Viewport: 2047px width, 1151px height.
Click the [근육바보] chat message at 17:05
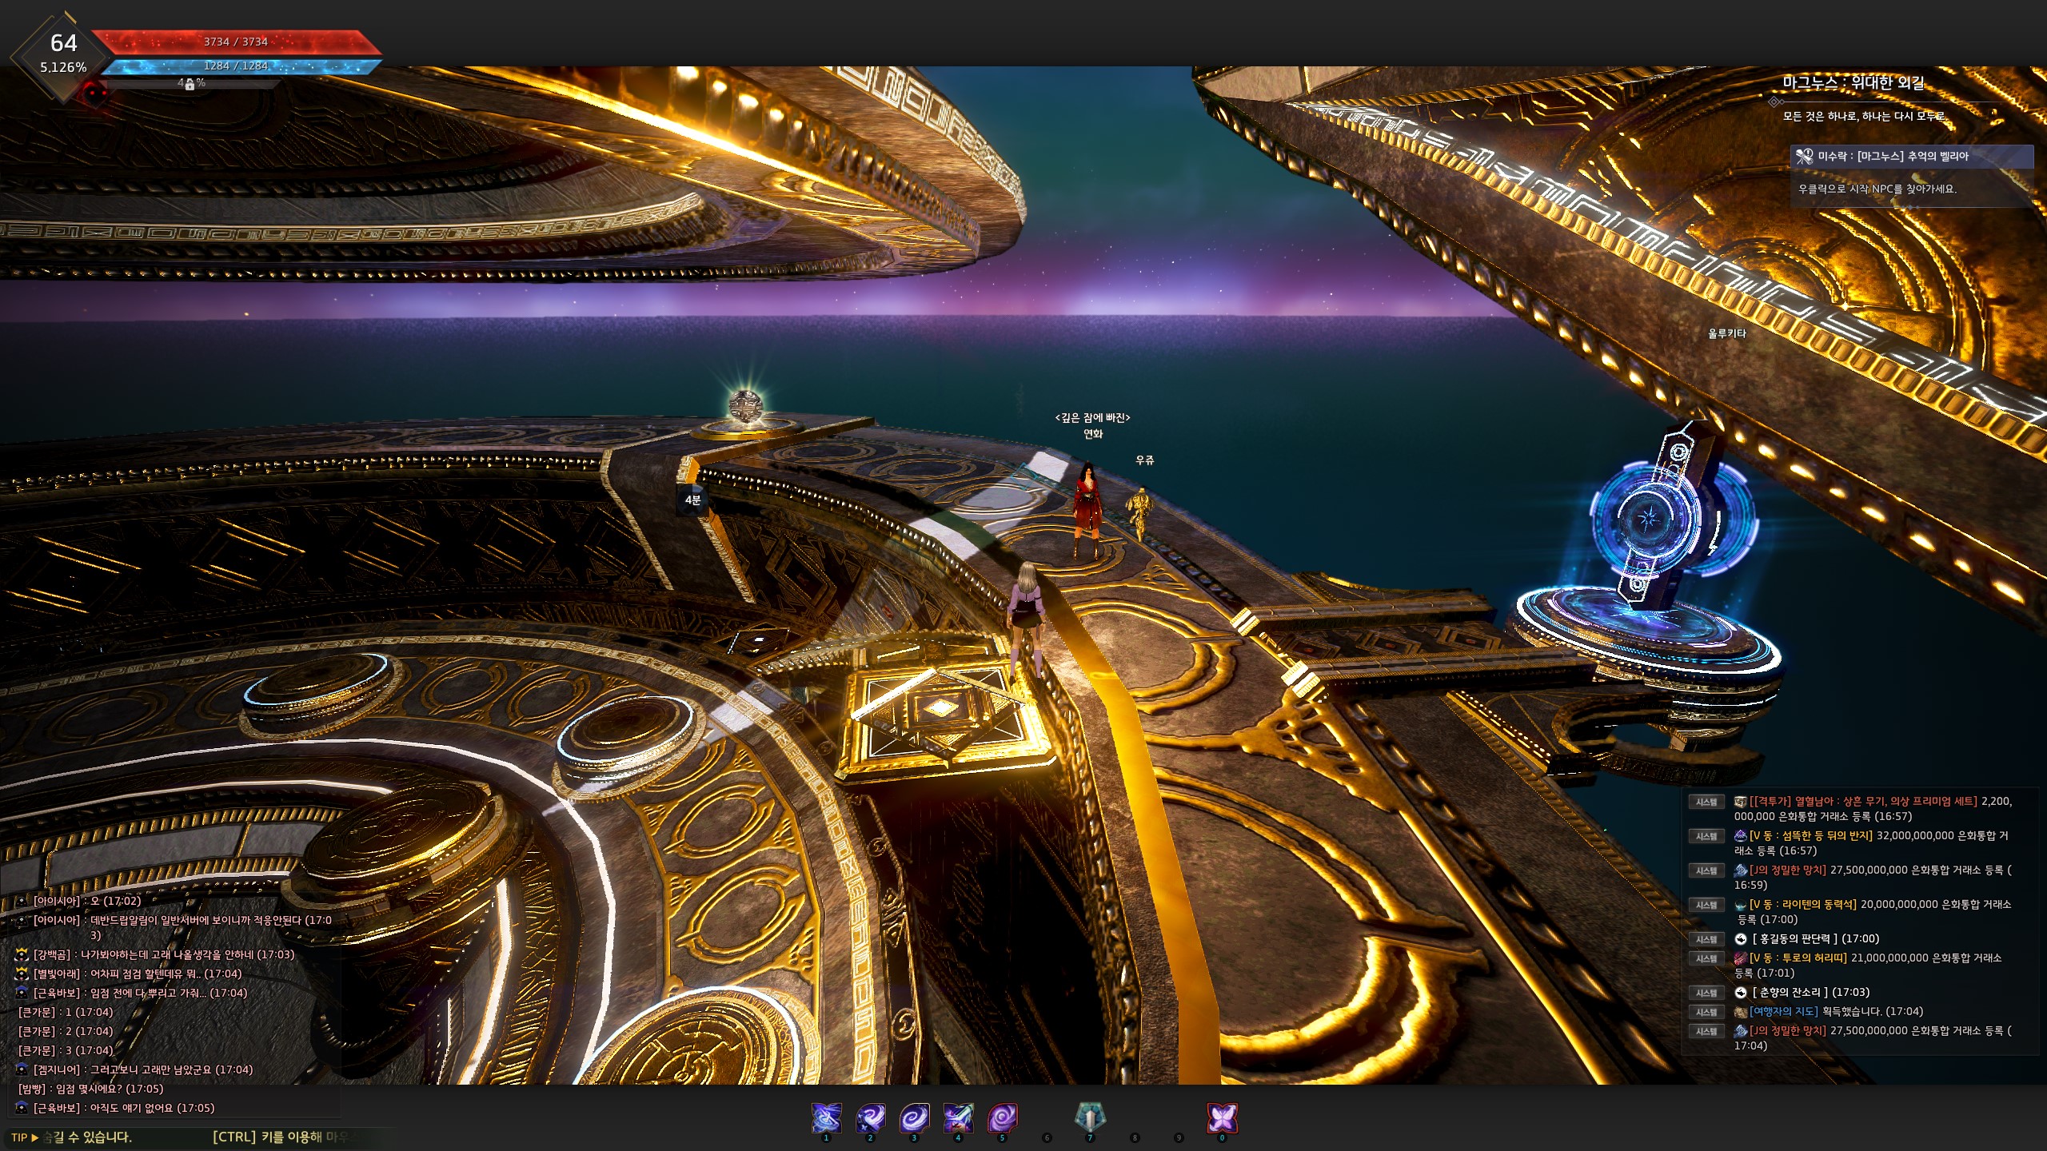(x=124, y=1108)
